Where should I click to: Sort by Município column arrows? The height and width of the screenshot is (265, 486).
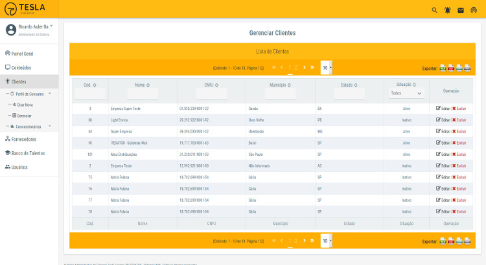click(289, 85)
